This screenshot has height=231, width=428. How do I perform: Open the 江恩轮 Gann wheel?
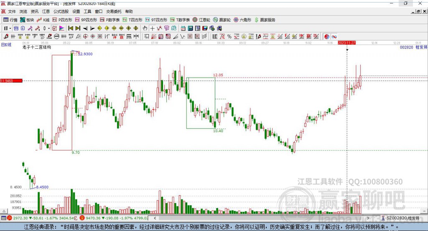pos(201,20)
